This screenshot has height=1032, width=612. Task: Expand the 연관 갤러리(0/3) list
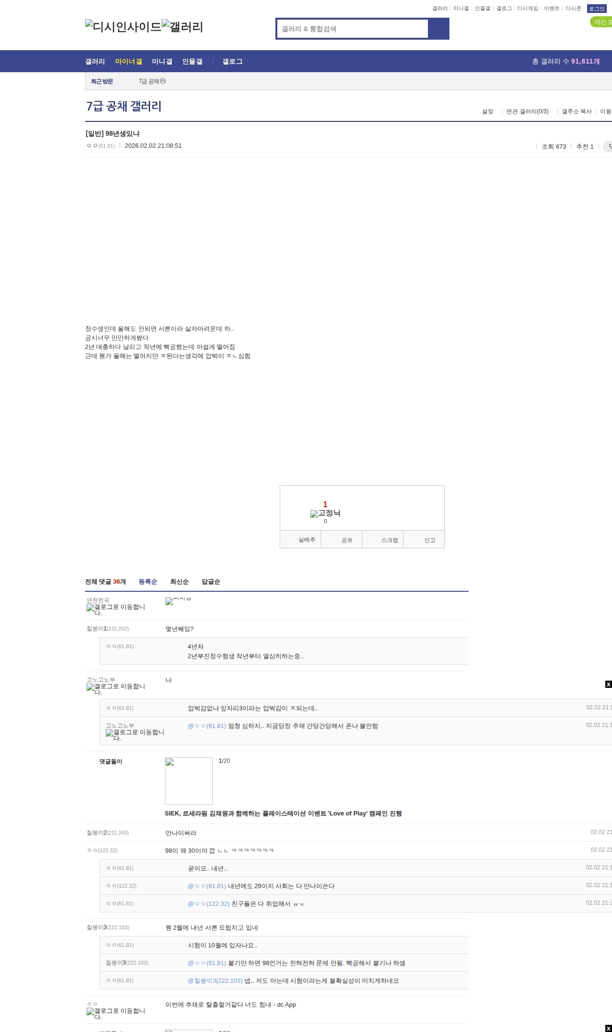pyautogui.click(x=527, y=111)
